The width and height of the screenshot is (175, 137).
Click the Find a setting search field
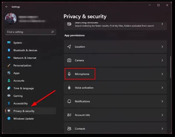31,32
